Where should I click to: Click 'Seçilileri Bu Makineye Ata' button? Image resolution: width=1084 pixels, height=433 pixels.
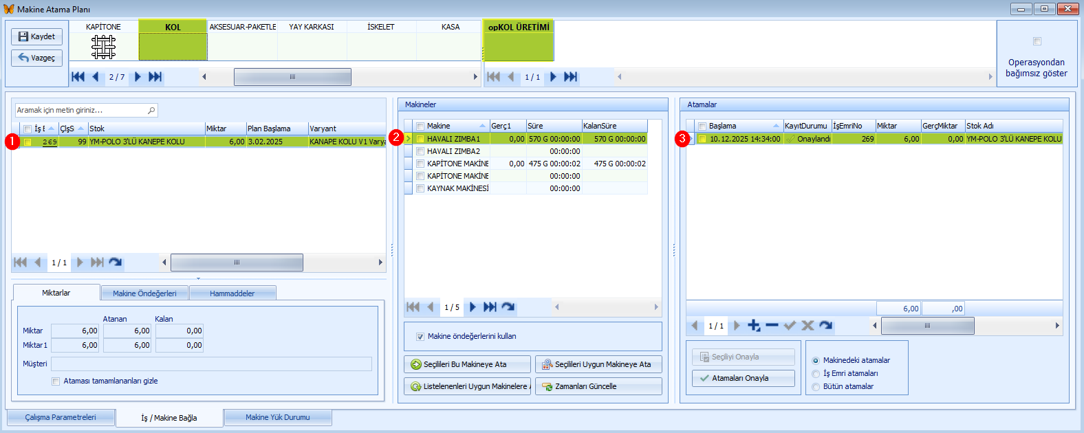[x=466, y=364]
